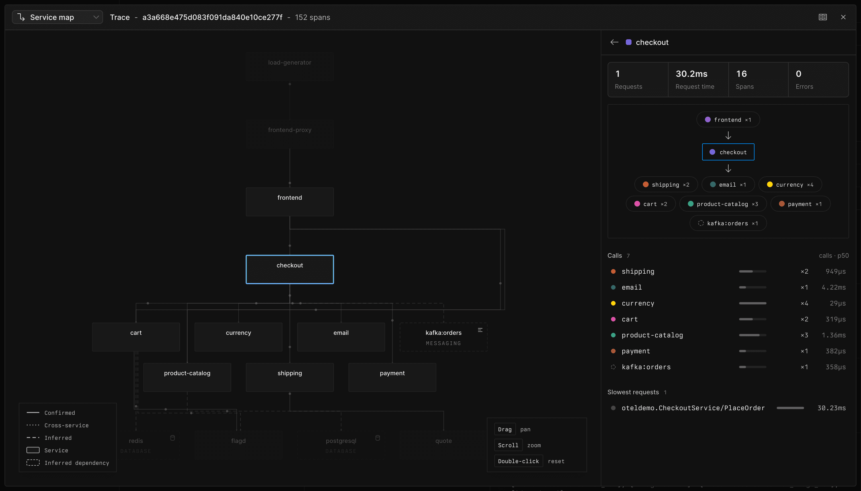Open the email row in Calls list
Image resolution: width=861 pixels, height=491 pixels.
pos(728,287)
